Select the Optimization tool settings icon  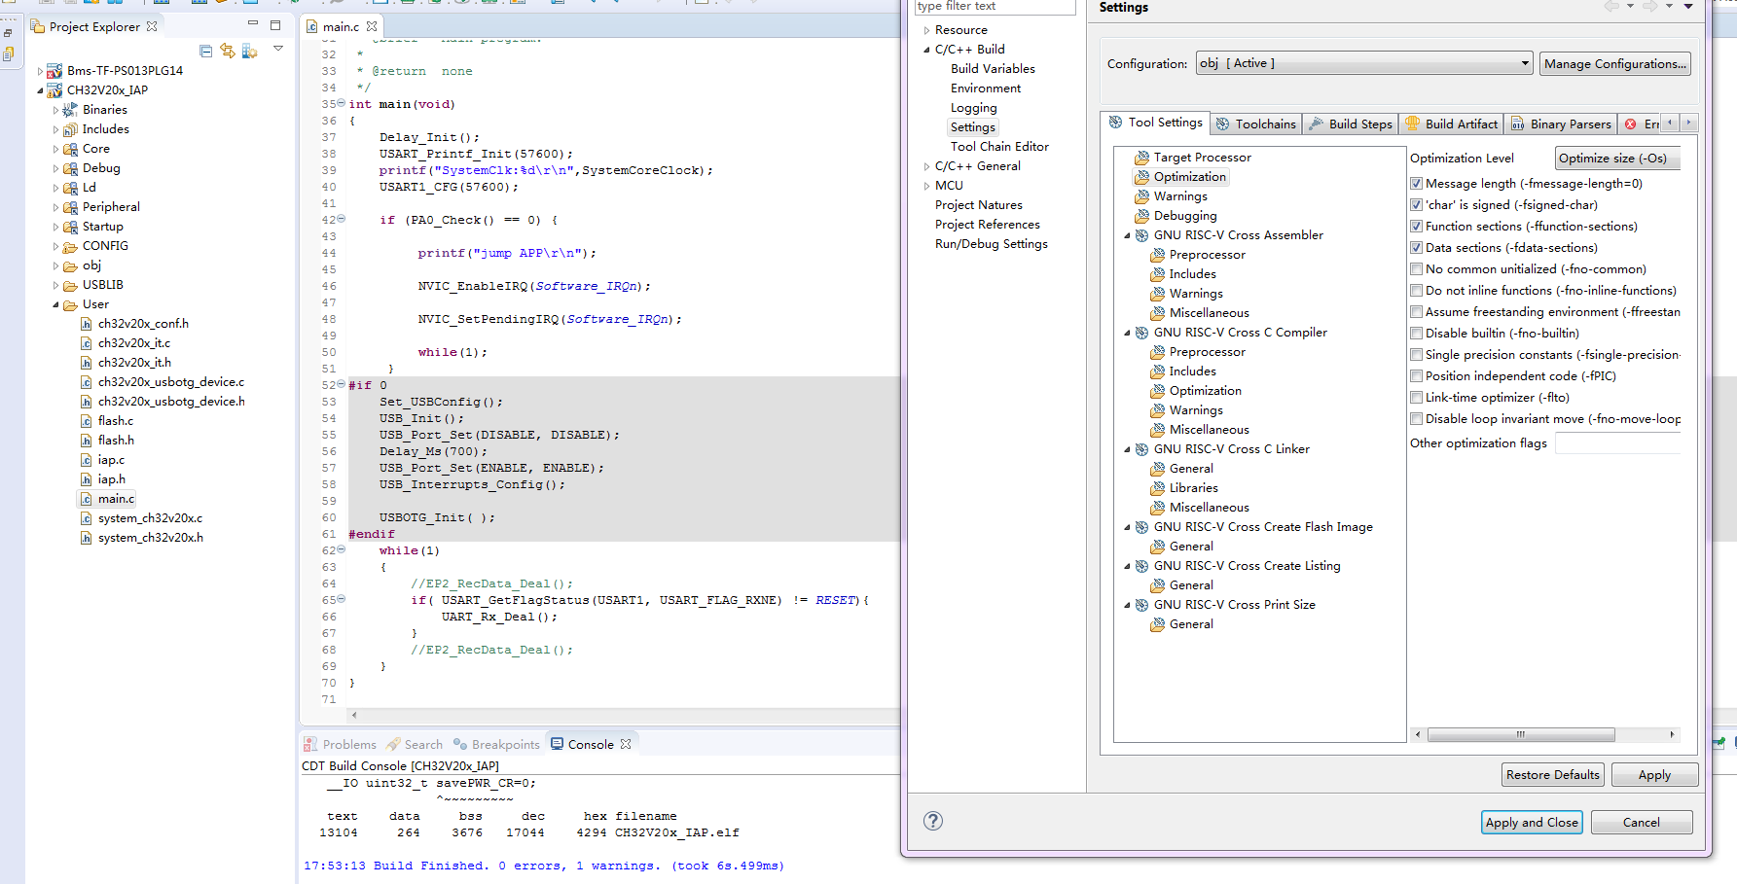tap(1141, 177)
